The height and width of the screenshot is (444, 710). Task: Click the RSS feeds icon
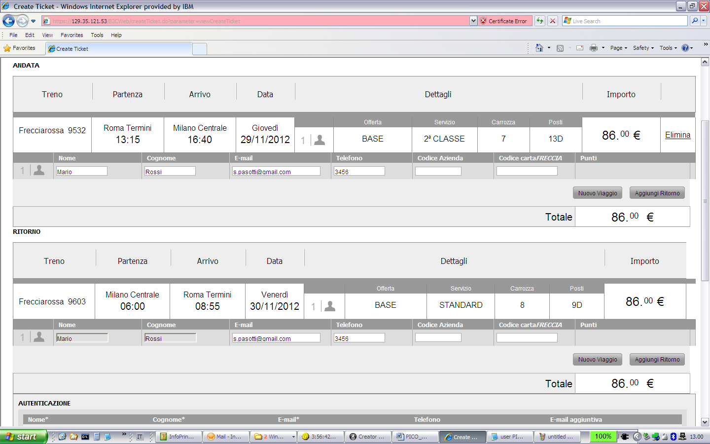point(560,48)
